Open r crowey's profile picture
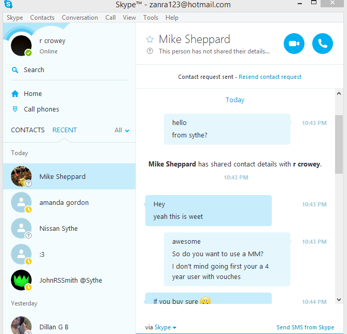The image size is (347, 334). click(x=21, y=46)
